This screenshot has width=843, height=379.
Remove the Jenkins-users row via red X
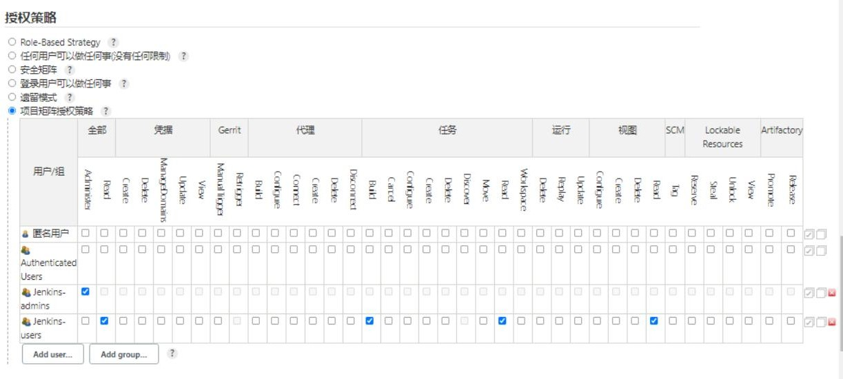pyautogui.click(x=831, y=322)
